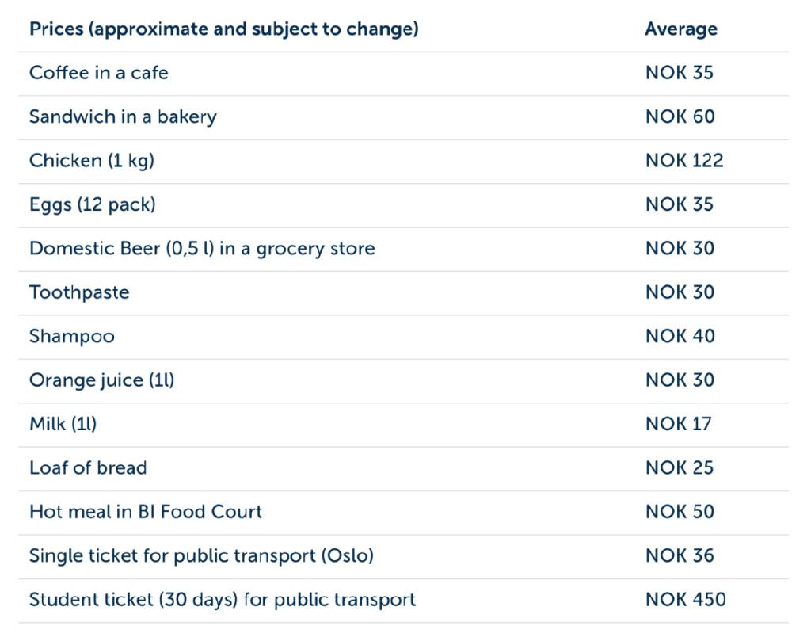Click the NOK 450 student ticket price

(x=684, y=600)
